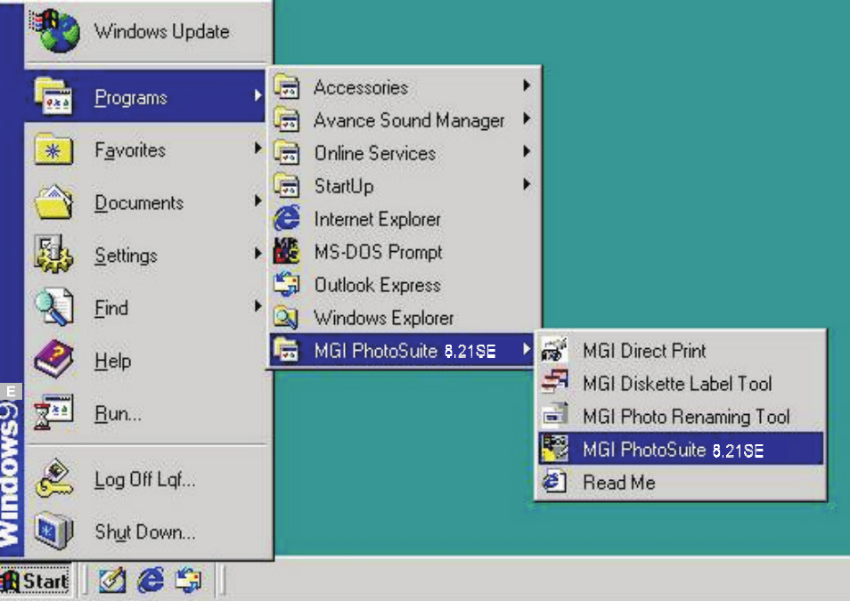Screen dimensions: 850x601
Task: Select the StartUp text label
Action: click(344, 186)
